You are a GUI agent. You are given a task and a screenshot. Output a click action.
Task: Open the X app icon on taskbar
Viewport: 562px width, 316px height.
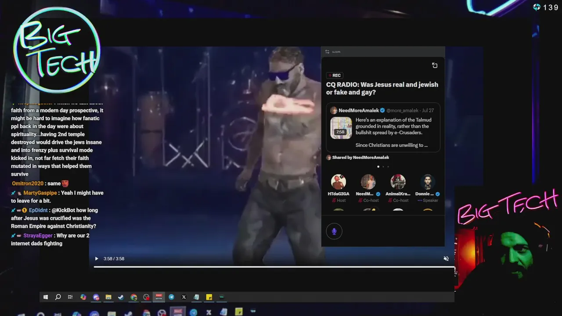[184, 297]
